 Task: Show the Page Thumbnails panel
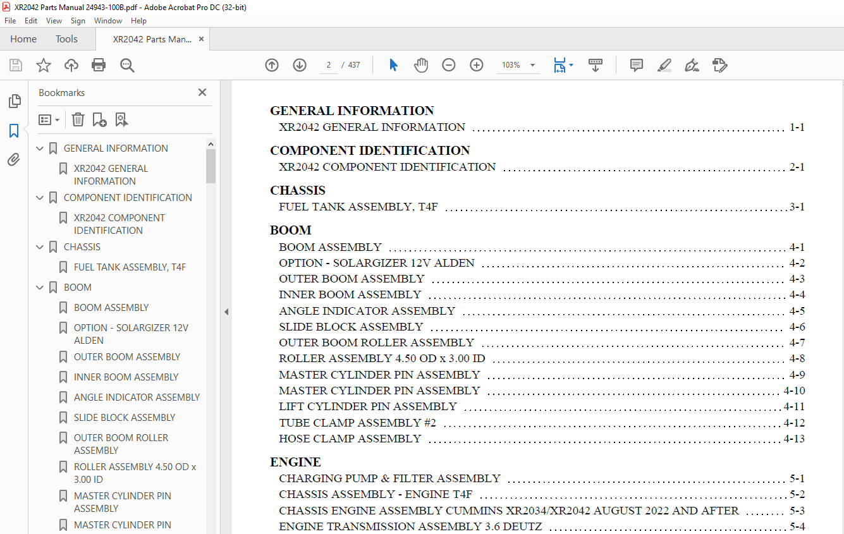(14, 101)
